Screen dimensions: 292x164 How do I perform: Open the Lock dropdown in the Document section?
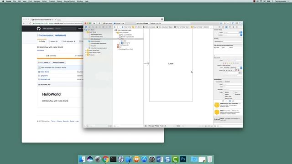click(x=233, y=68)
